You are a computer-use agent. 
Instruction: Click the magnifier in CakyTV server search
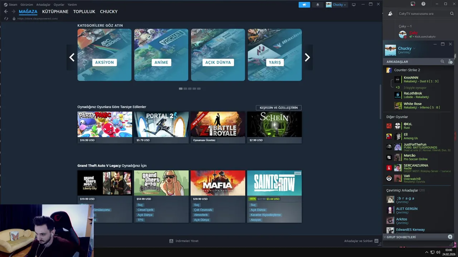452,14
